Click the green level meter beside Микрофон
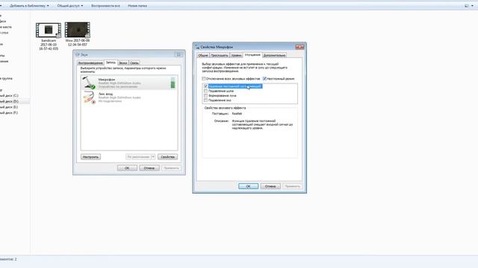478x268 pixels. point(173,83)
